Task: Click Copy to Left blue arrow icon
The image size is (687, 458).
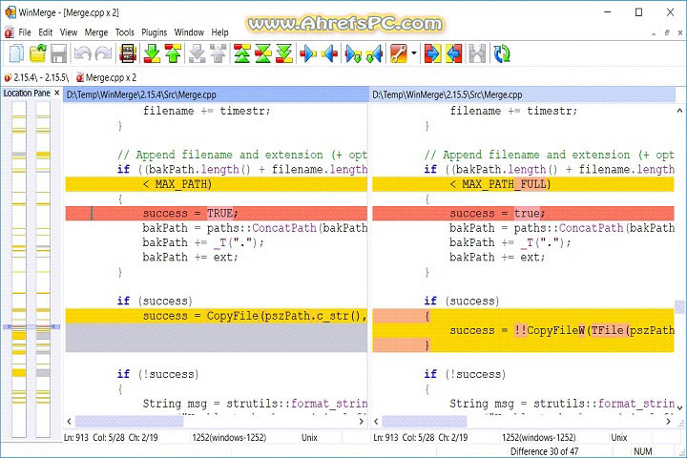Action: click(x=329, y=53)
